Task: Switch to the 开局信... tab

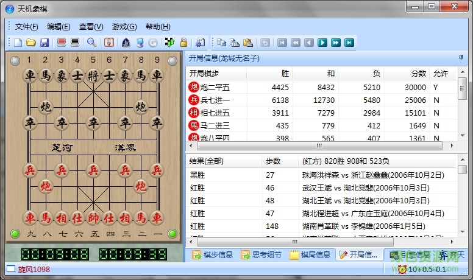Action: 359,255
